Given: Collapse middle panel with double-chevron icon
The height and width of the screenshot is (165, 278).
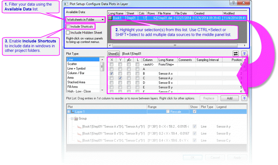Looking at the screenshot, I should [244, 53].
